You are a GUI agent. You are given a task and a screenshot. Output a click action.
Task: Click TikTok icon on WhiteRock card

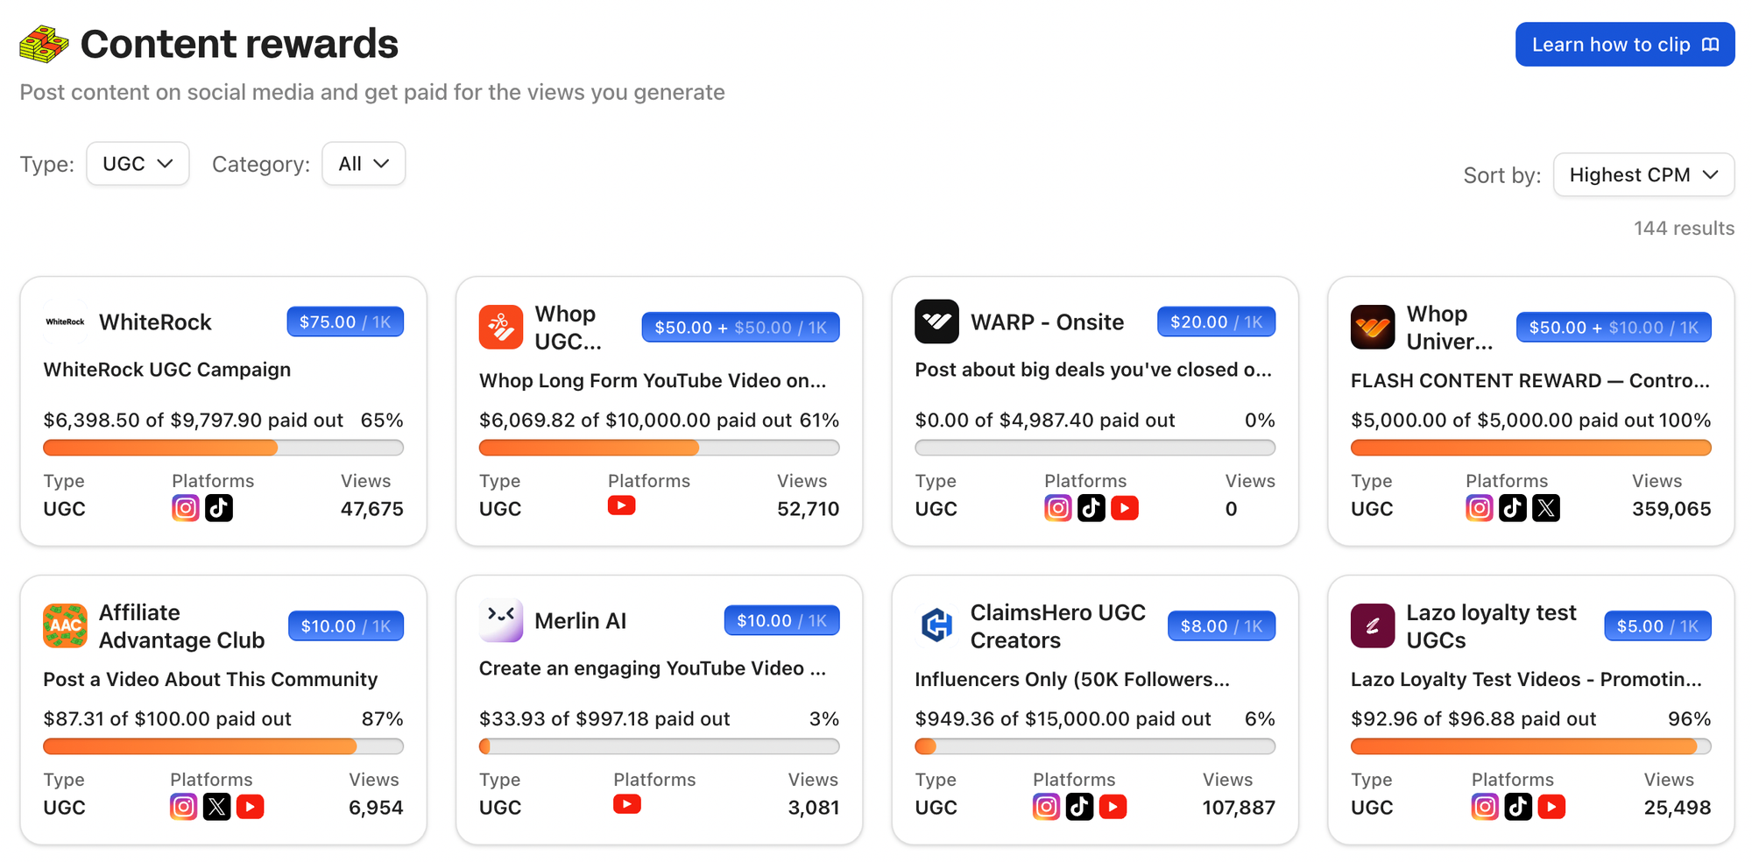click(x=219, y=508)
